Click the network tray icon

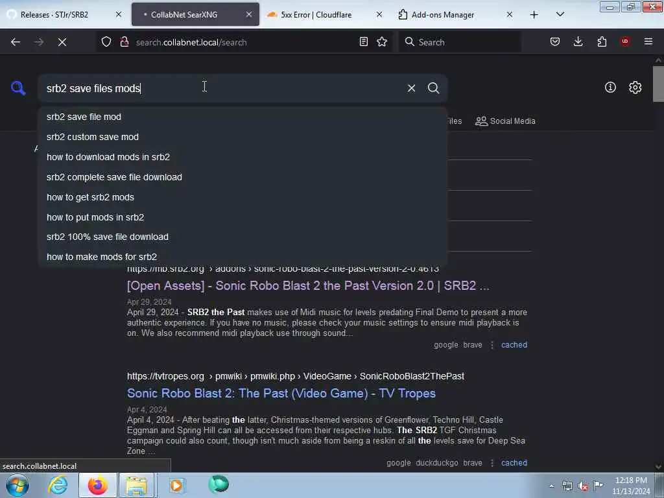tap(567, 486)
